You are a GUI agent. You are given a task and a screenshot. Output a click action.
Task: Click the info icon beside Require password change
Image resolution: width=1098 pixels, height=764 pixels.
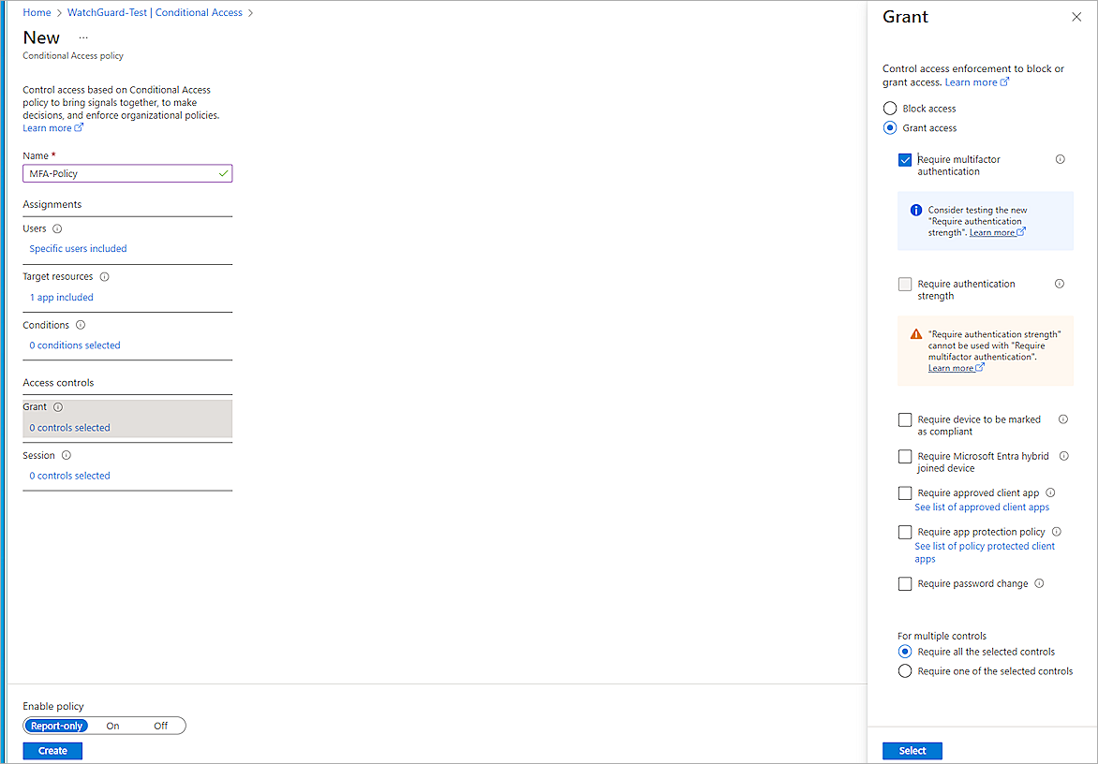pyautogui.click(x=1039, y=582)
